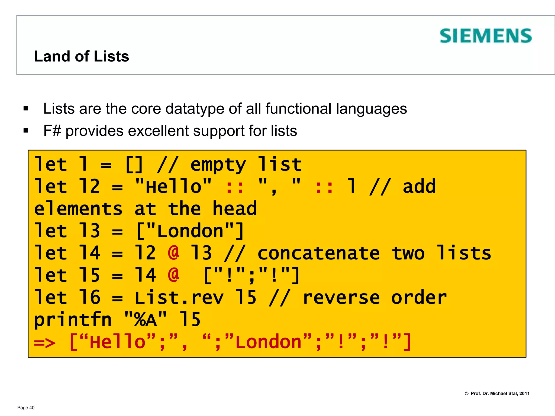Click the Land of Lists title

point(81,56)
